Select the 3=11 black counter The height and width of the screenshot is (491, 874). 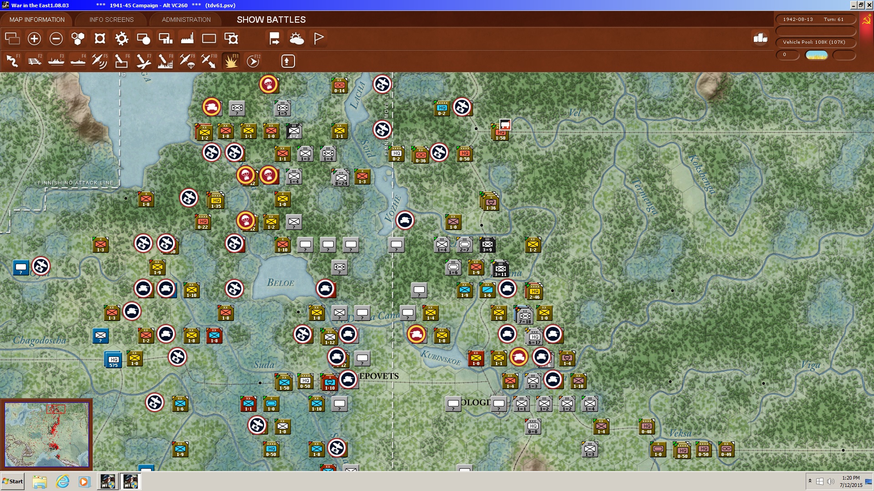coord(500,269)
